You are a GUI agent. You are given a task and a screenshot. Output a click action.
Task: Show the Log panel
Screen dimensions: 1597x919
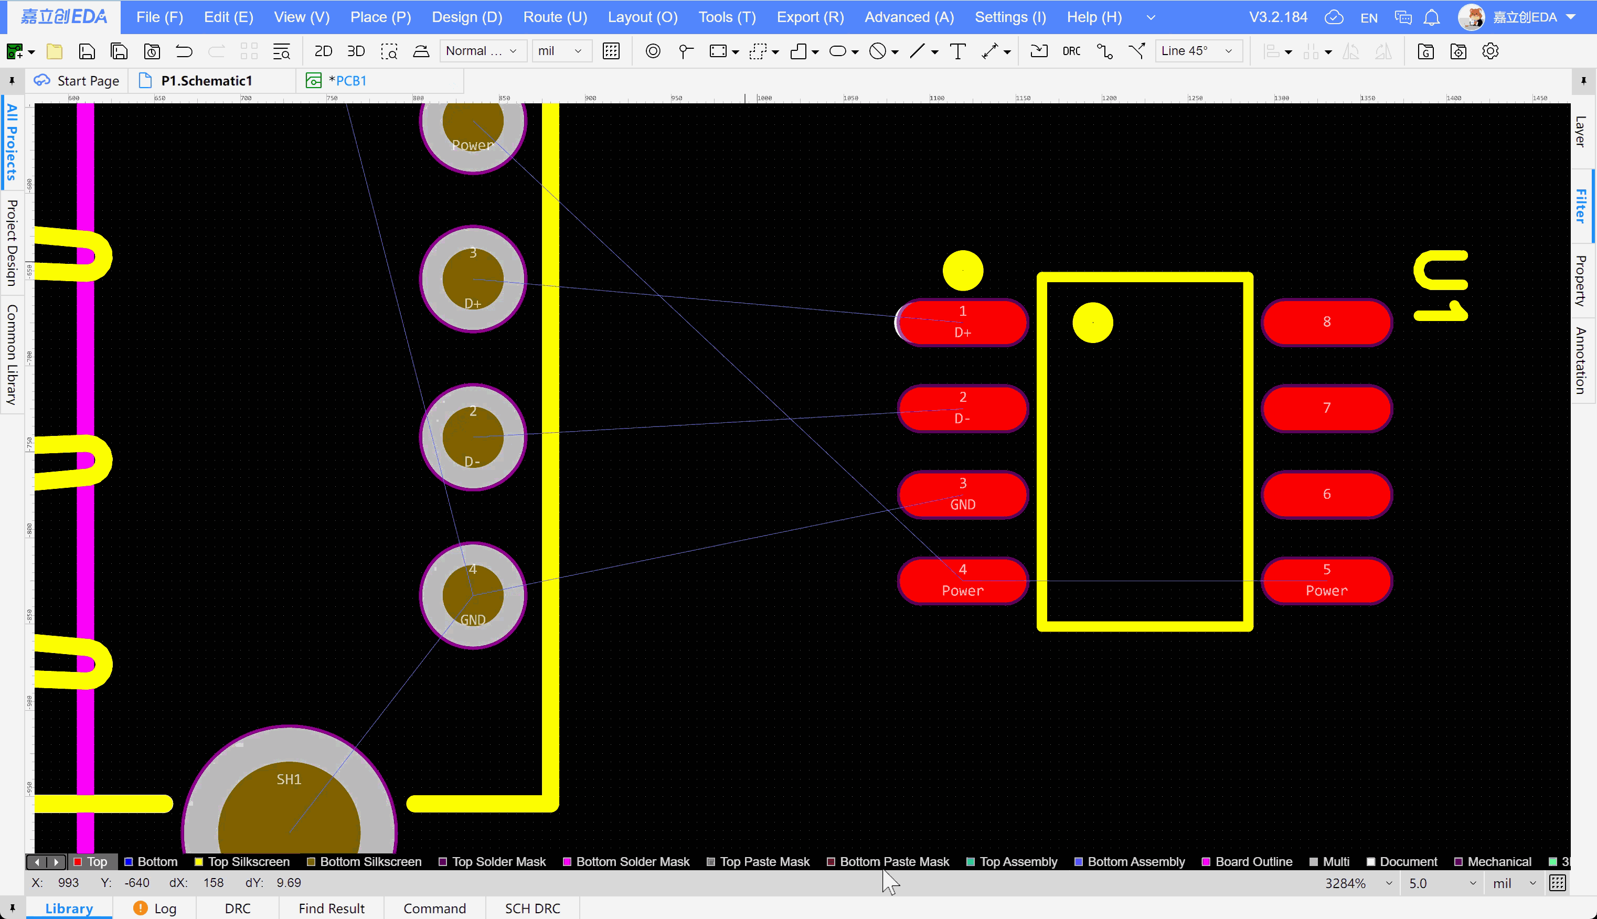coord(156,909)
